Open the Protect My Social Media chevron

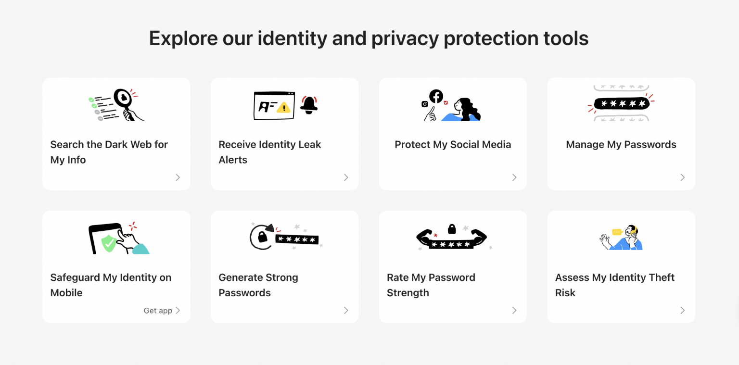click(x=514, y=177)
